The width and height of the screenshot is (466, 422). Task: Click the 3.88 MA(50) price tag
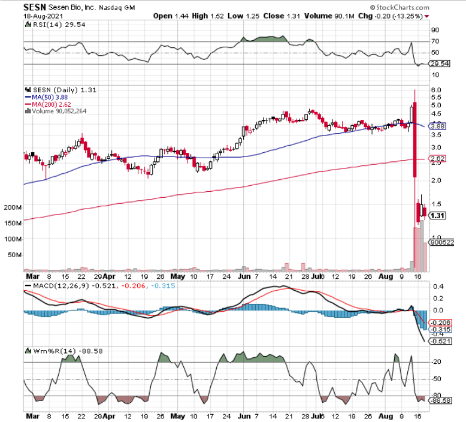tap(437, 126)
